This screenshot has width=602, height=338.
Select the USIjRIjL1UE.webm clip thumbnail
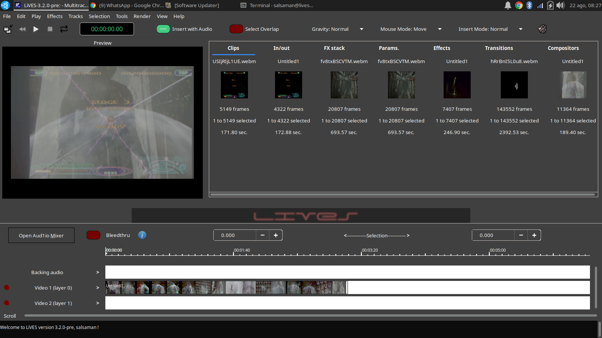(234, 85)
